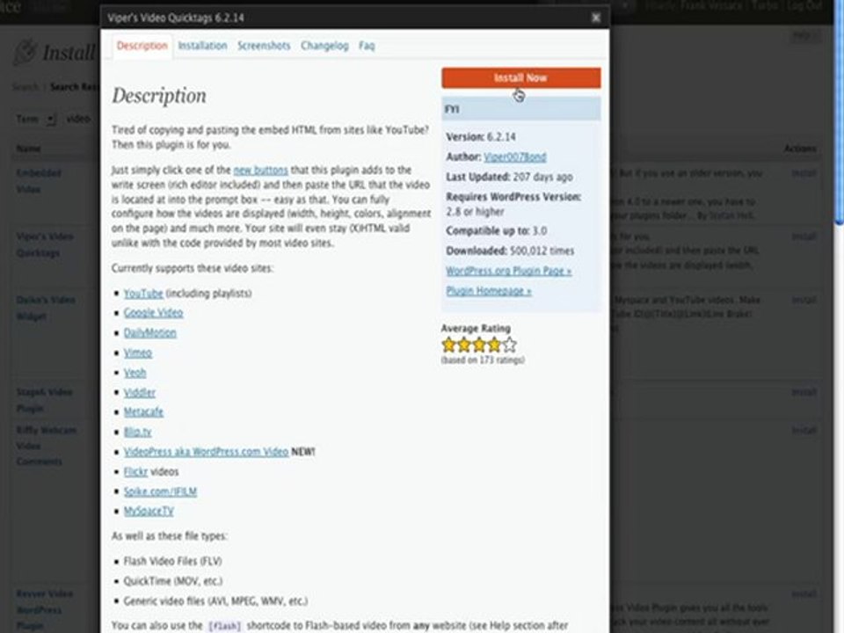Open the Flickr link
The image size is (844, 633).
pyautogui.click(x=135, y=471)
